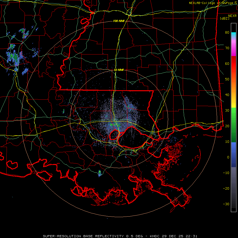Click the KHDC station identifier in caption

click(155, 236)
